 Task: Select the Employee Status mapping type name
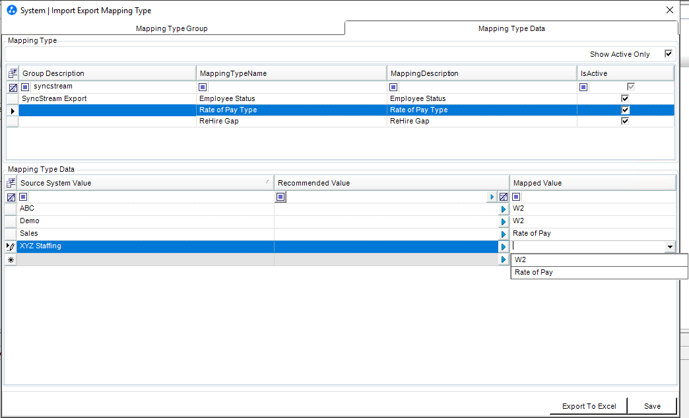pyautogui.click(x=291, y=98)
